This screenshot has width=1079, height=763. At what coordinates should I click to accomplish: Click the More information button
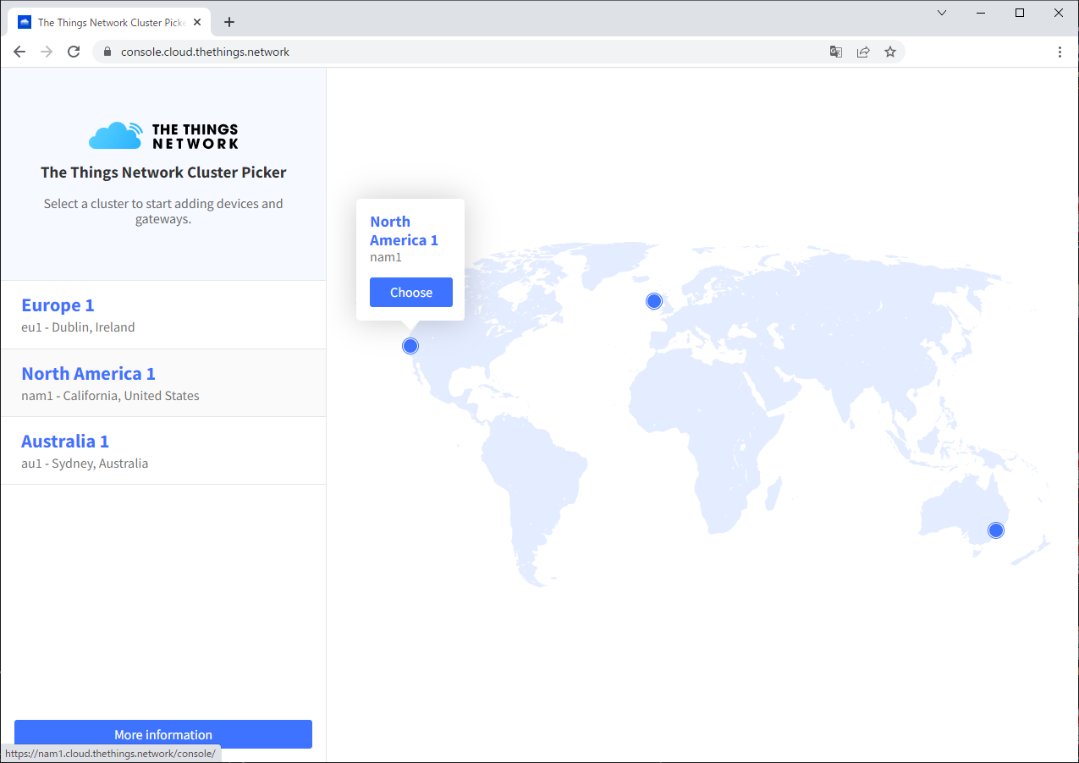(x=163, y=734)
